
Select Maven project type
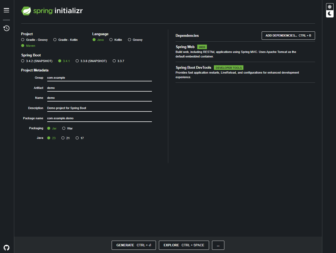(28, 46)
